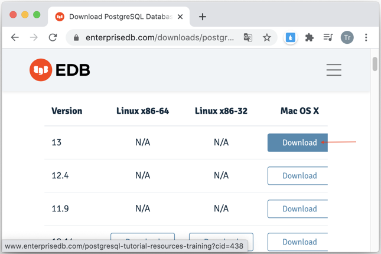Open the Tr profile avatar
Viewport: 381px width, 254px height.
pos(347,37)
